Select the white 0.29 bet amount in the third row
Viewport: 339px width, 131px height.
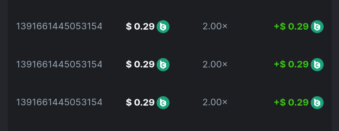144,102
